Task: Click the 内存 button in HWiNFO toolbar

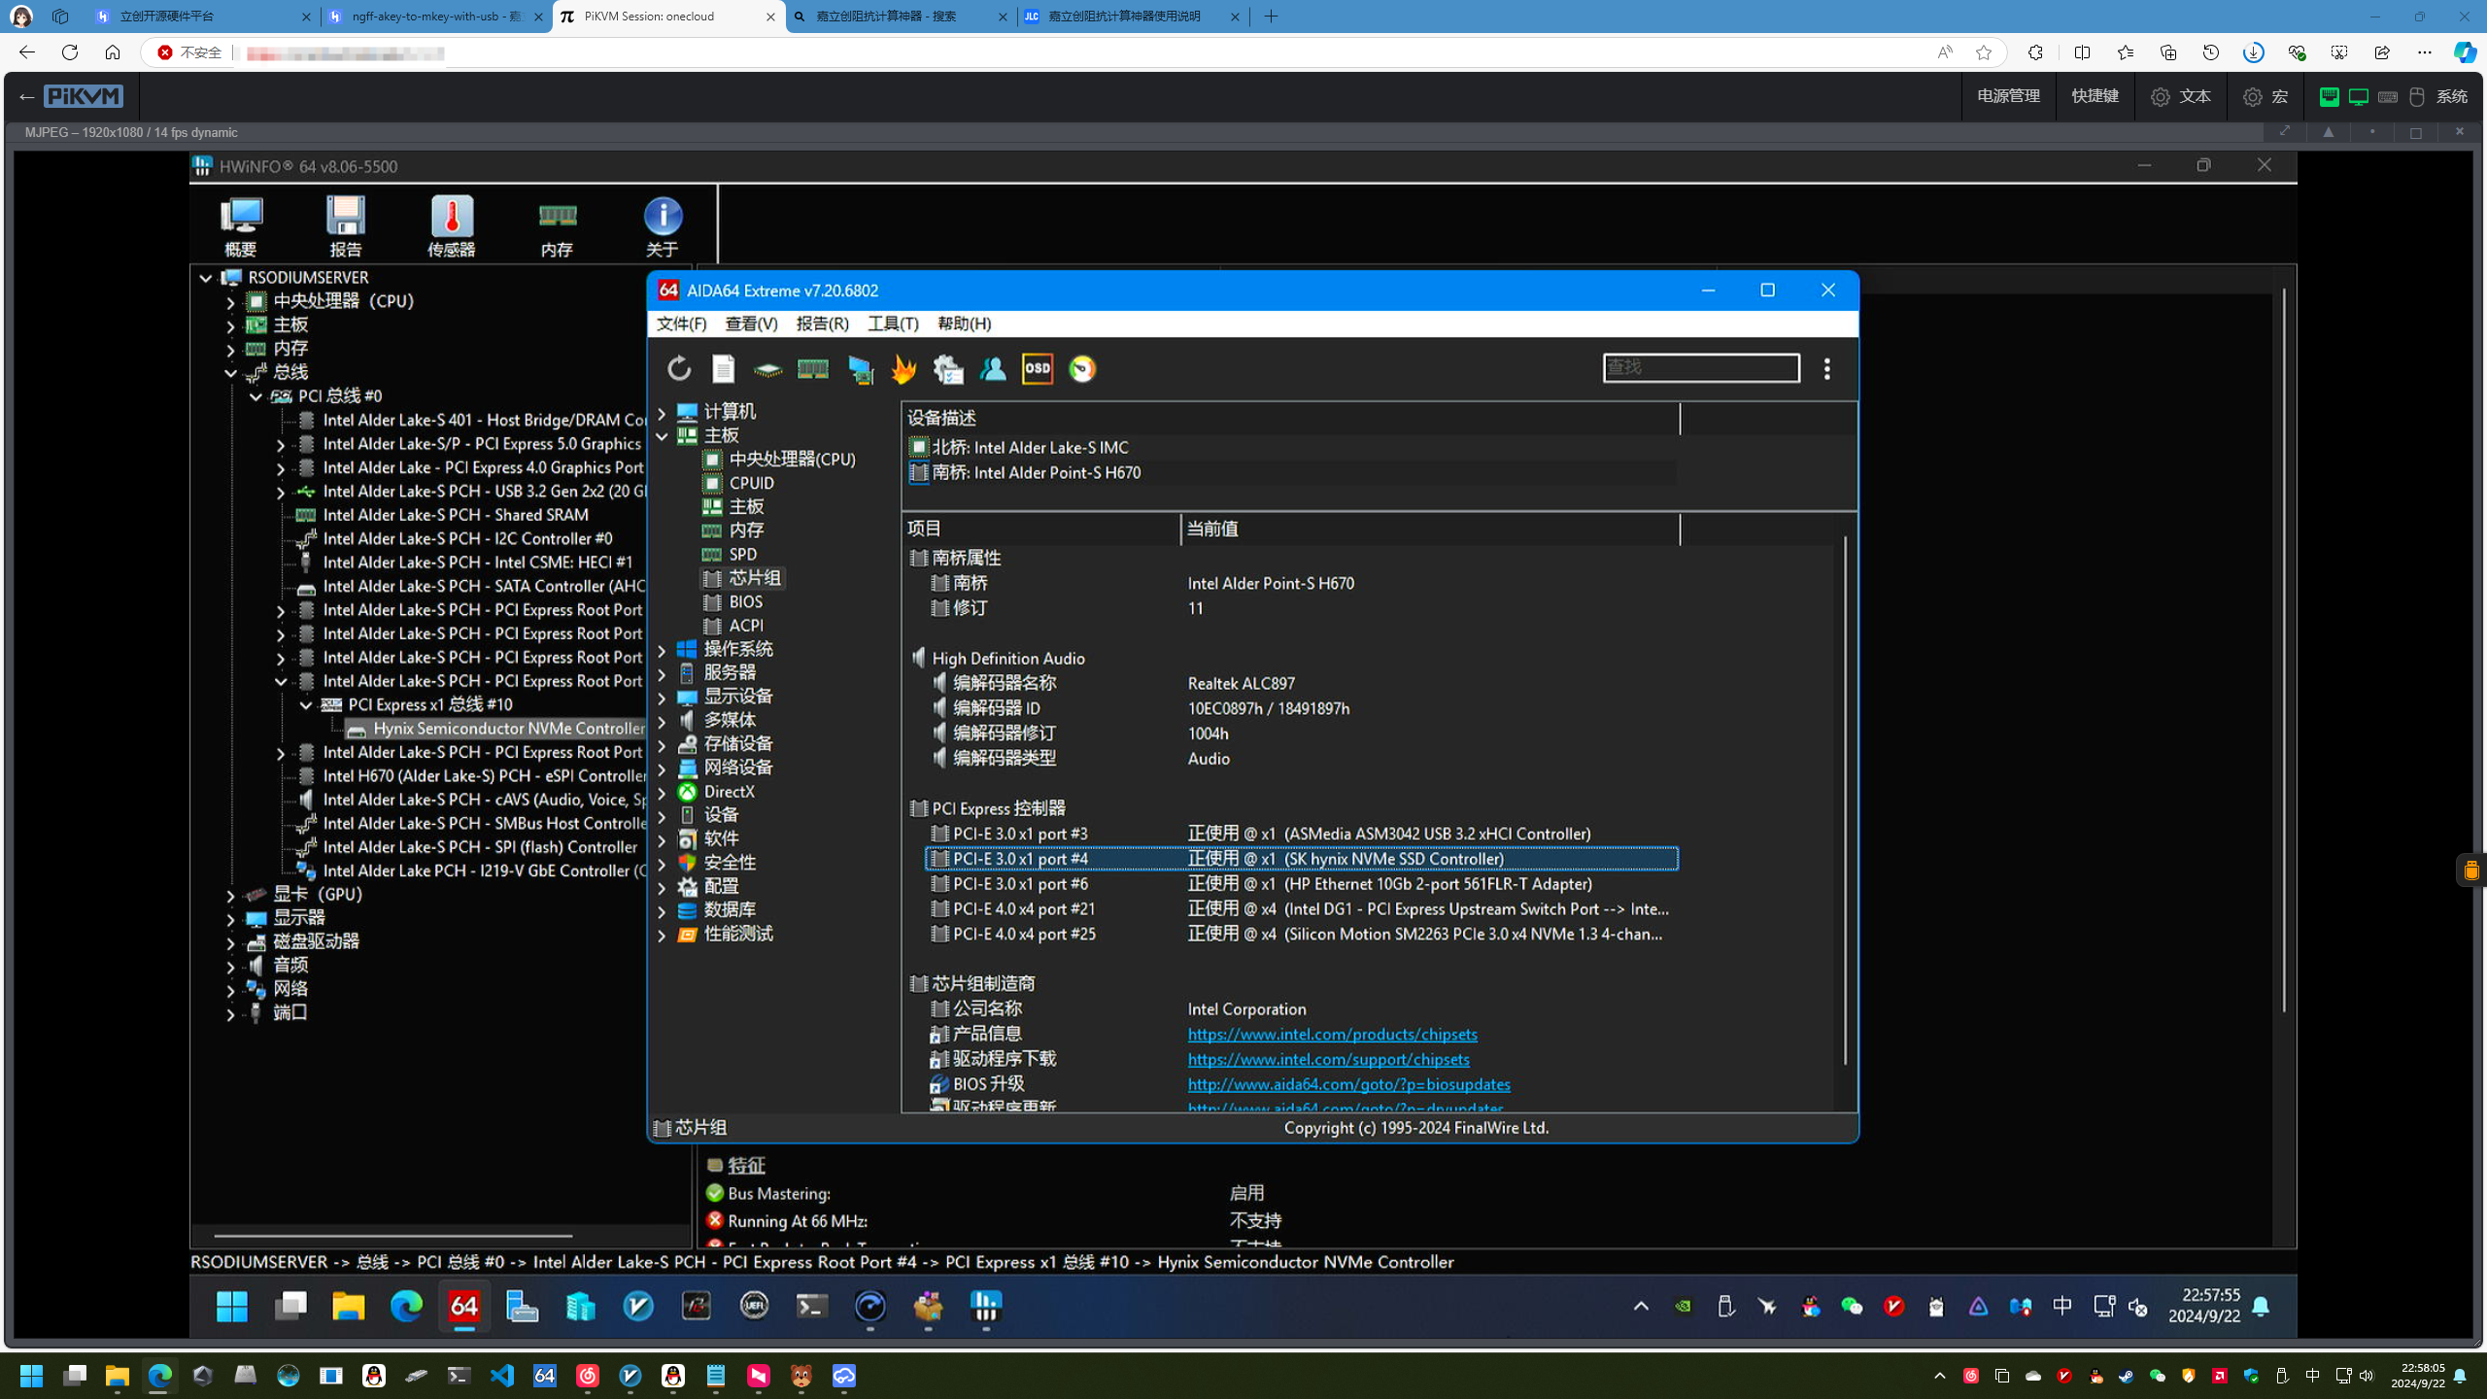Action: (x=558, y=226)
